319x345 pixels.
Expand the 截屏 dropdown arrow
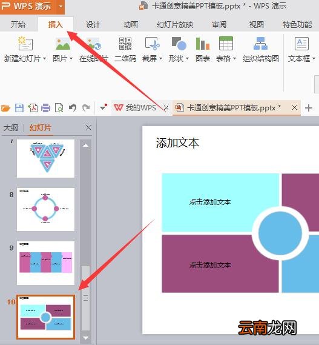point(161,59)
